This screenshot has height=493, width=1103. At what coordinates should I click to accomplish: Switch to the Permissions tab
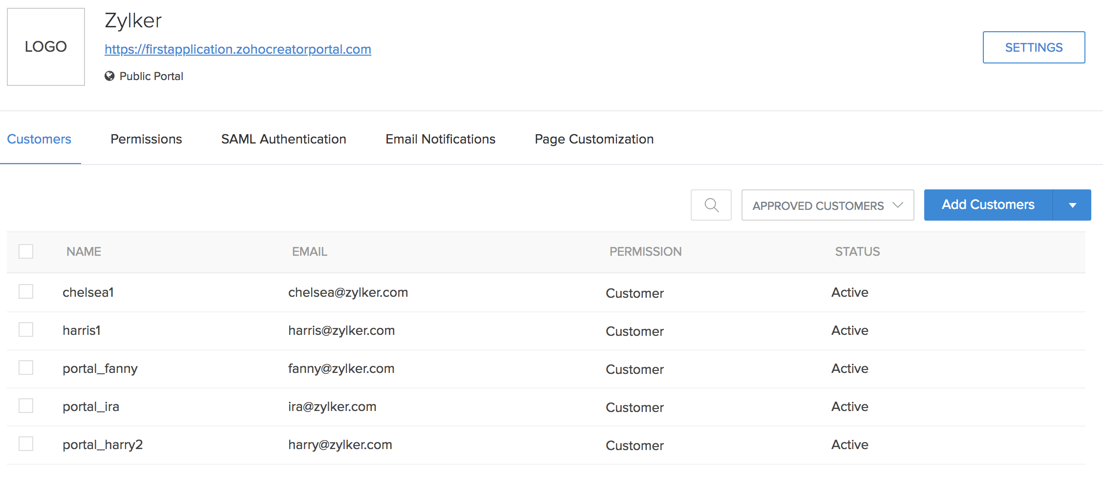point(146,139)
